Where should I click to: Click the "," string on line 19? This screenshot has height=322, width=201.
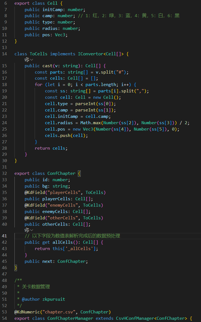(x=140, y=91)
